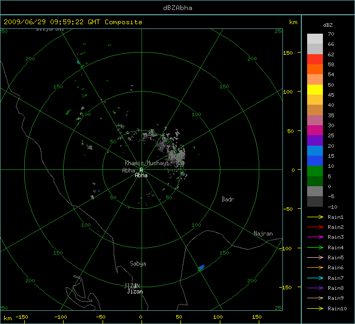The width and height of the screenshot is (355, 324).
Task: Click the Rain10 legend label
Action: [337, 309]
